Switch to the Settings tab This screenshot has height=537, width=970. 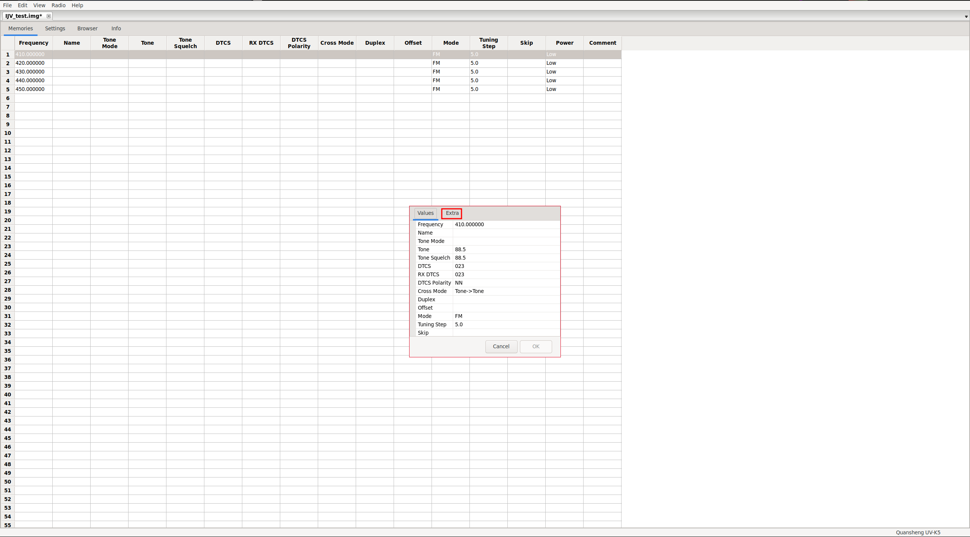pos(55,28)
